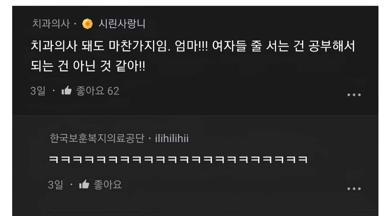389x216 pixels.
Task: Click the 좋아요 label on the reply
Action: coord(108,185)
